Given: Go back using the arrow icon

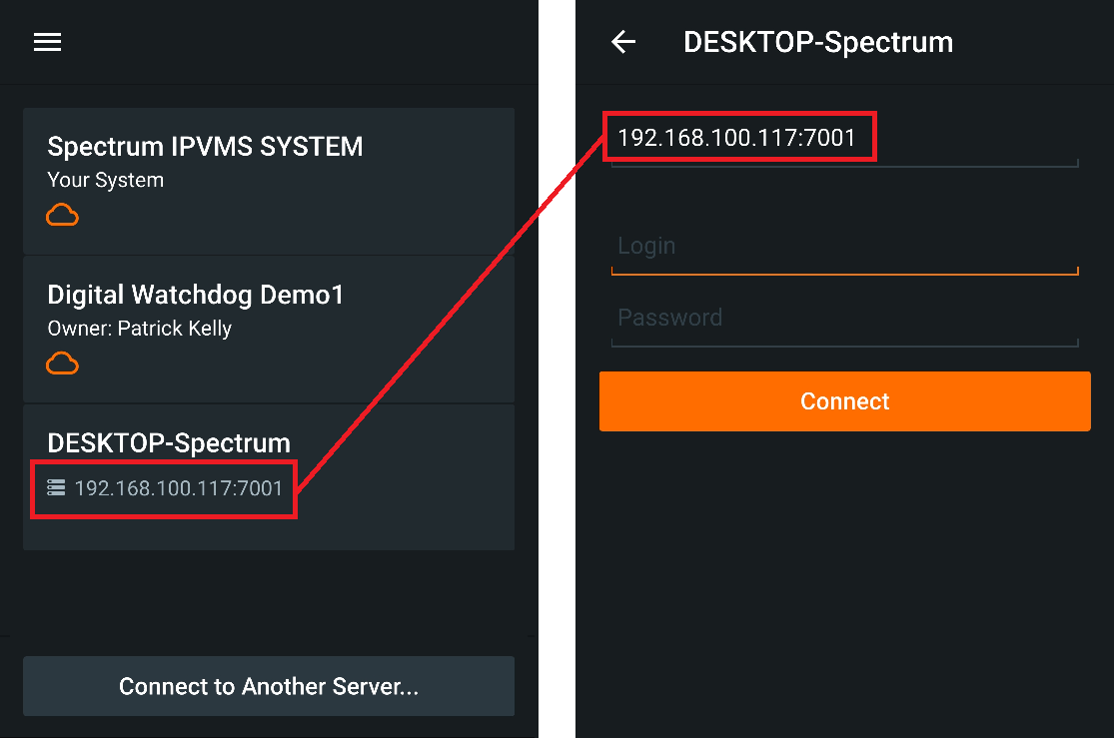Looking at the screenshot, I should tap(623, 42).
